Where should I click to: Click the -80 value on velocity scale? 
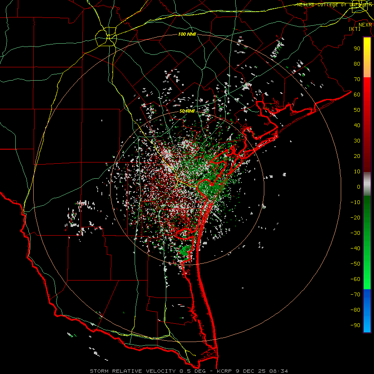point(355,310)
